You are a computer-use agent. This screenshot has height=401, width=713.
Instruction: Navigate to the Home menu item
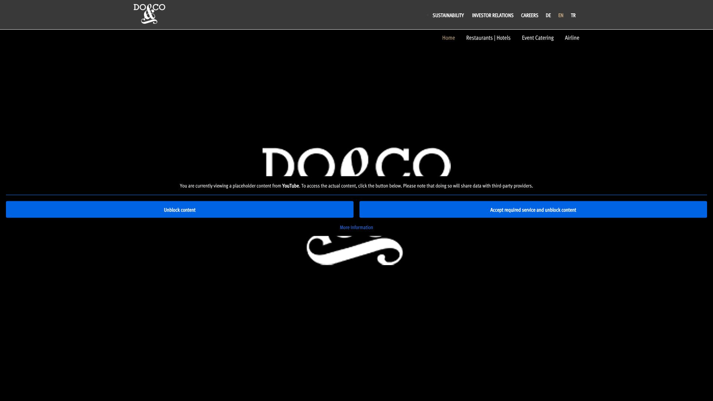pos(448,38)
